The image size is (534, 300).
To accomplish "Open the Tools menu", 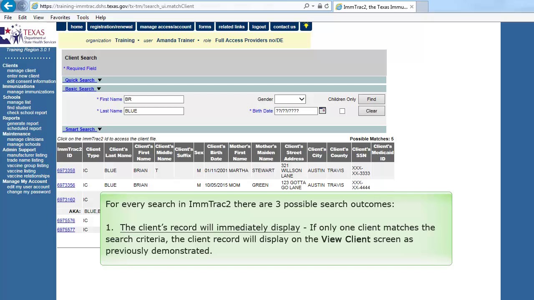I will click(83, 17).
